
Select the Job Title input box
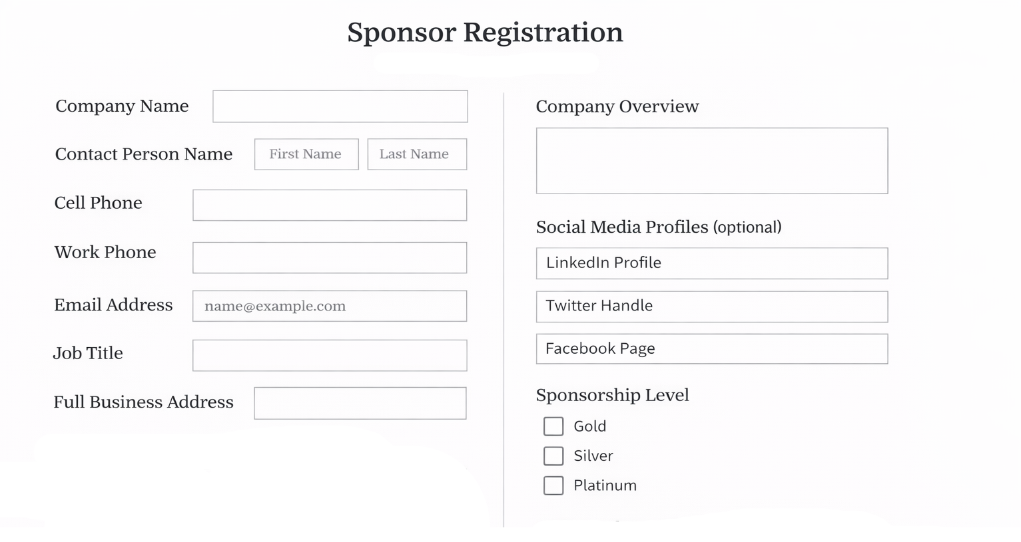(330, 355)
